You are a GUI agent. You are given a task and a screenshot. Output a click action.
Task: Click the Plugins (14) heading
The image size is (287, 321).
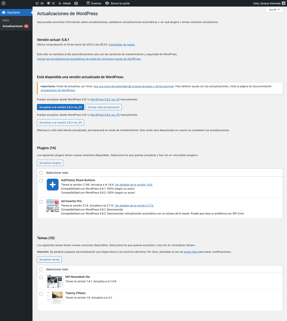[46, 148]
